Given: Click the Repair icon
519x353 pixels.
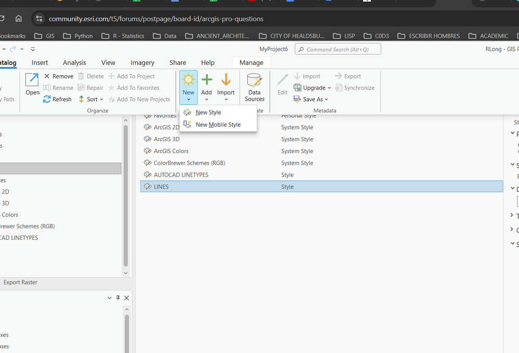Looking at the screenshot, I should click(81, 88).
